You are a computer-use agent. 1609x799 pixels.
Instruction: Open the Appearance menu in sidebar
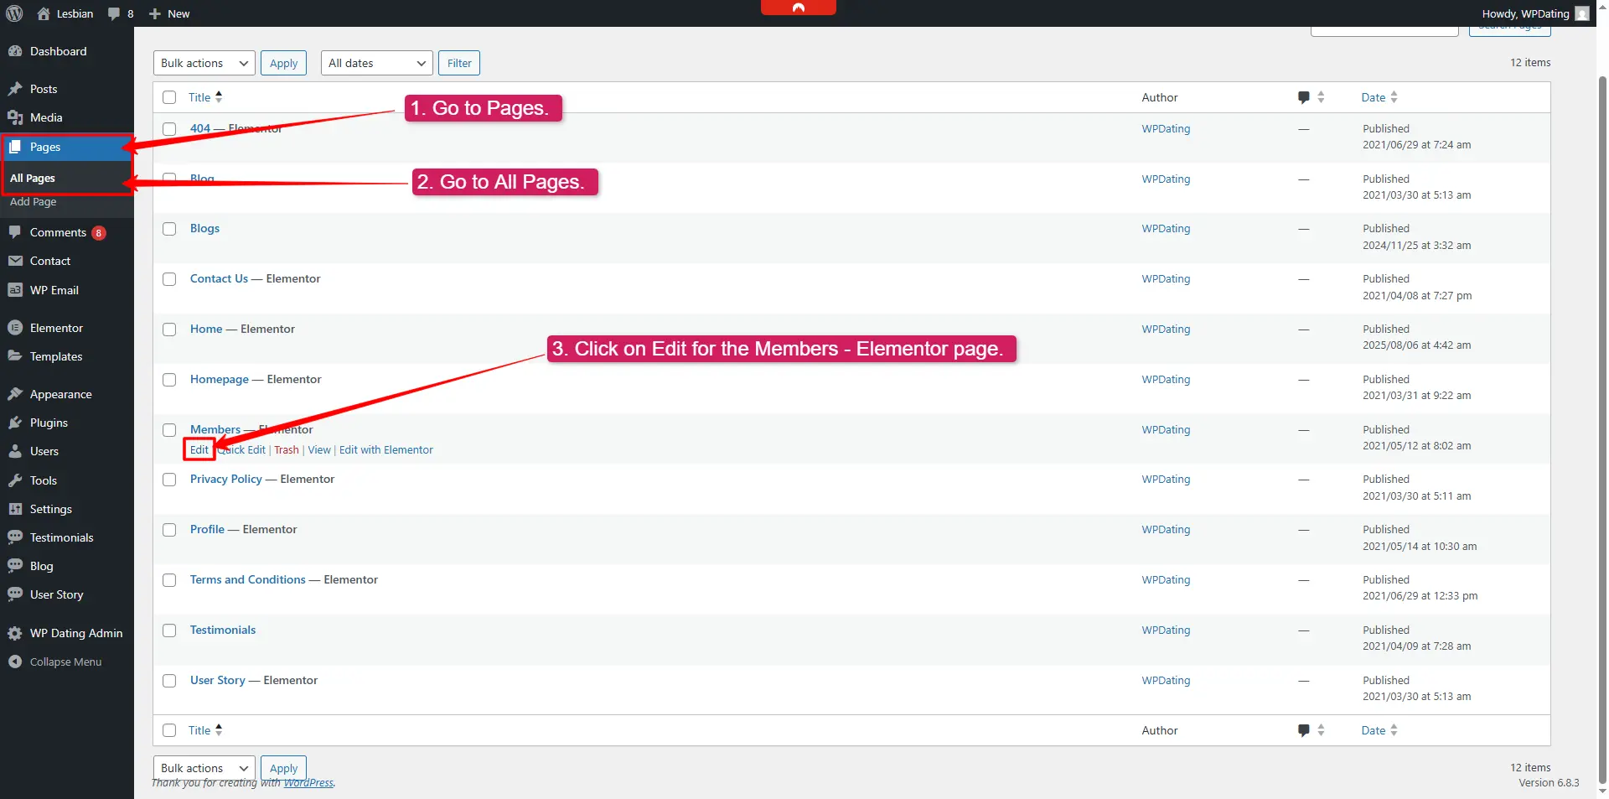[x=60, y=394]
